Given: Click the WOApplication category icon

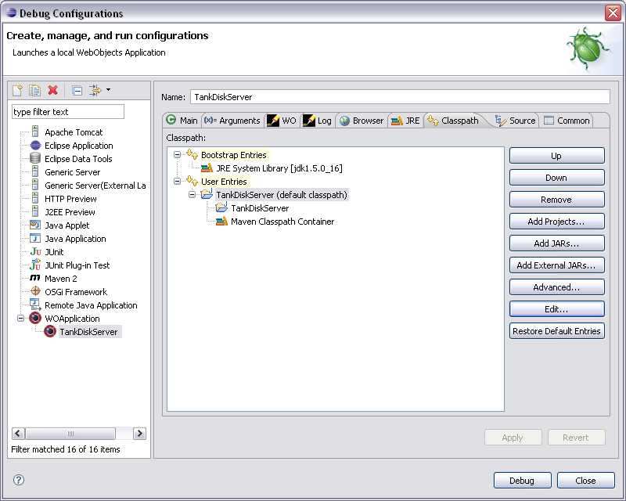Looking at the screenshot, I should coord(35,318).
